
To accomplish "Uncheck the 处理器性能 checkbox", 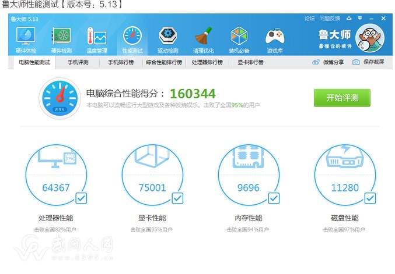I will tap(81, 198).
